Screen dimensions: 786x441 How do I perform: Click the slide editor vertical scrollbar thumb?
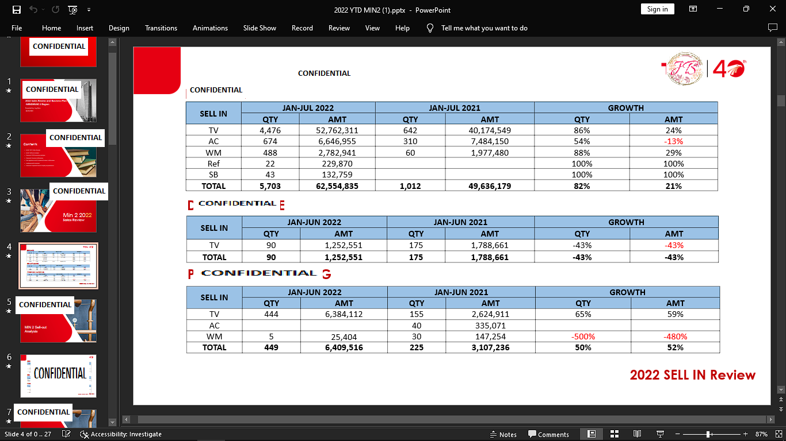coord(781,100)
